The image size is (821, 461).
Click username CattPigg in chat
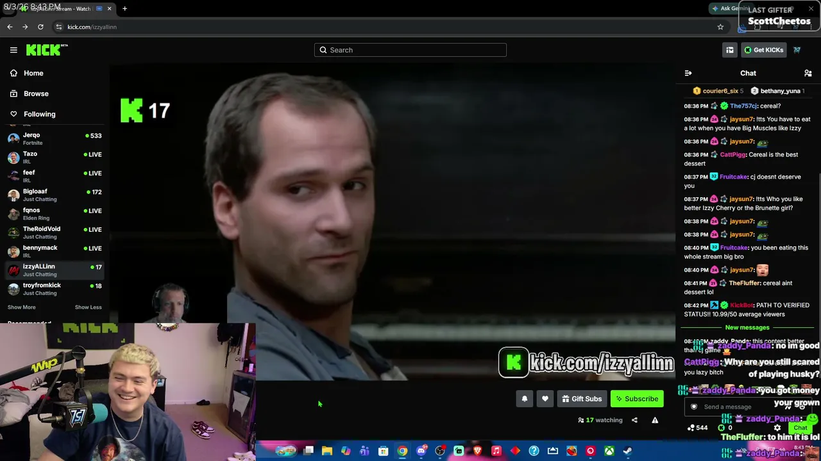[732, 154]
